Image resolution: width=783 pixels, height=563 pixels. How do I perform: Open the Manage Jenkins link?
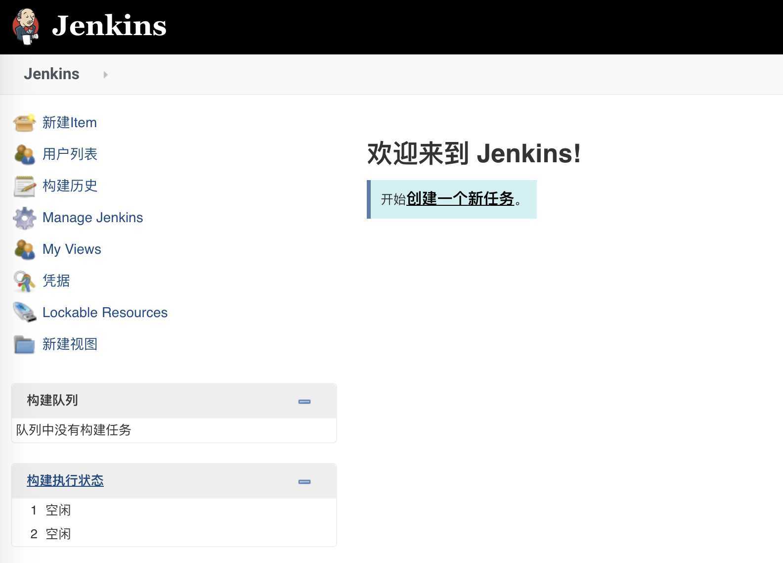point(92,217)
